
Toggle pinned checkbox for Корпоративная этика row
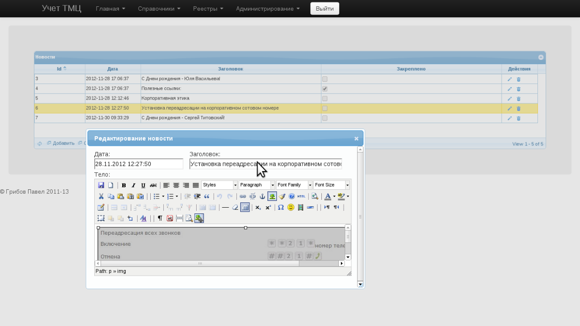click(x=325, y=99)
